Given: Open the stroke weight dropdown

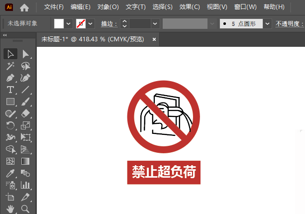Looking at the screenshot, I should tap(155, 24).
